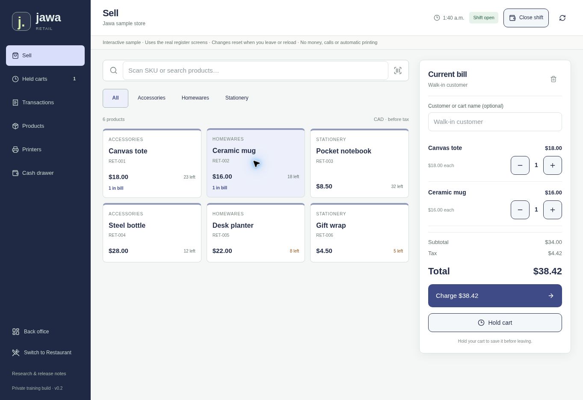Screen dimensions: 583x400
Task: Increase Ceramic mug quantity with plus button
Action: pos(553,210)
